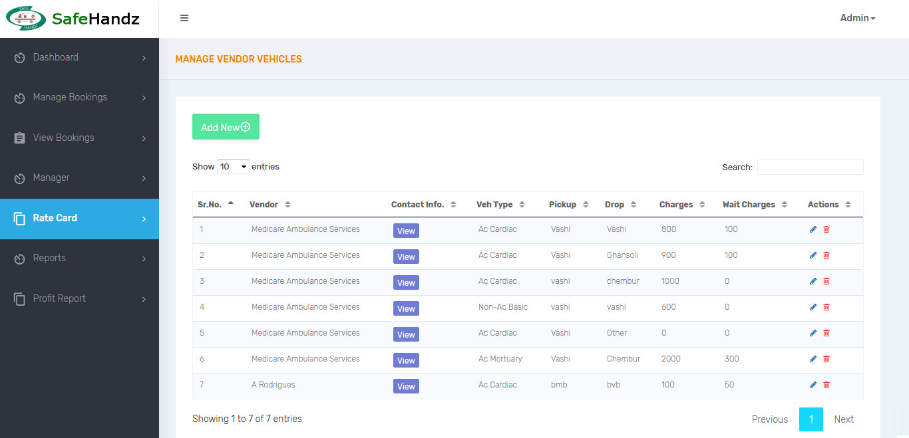Click the Add New button

pos(226,127)
